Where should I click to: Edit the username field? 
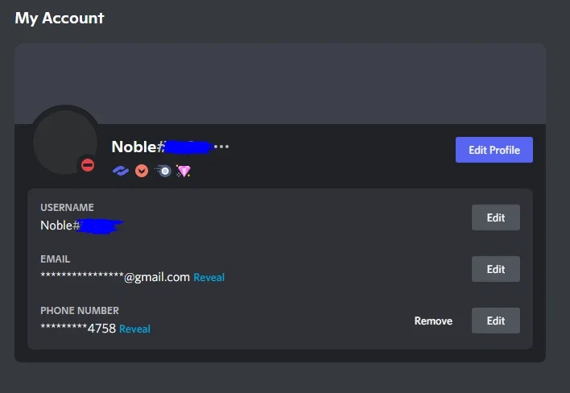click(x=495, y=217)
